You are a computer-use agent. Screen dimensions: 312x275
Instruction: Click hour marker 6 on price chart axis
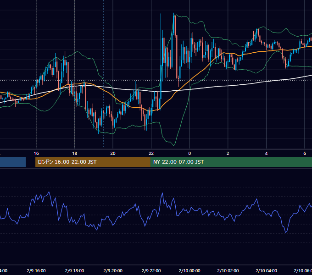(x=305, y=154)
